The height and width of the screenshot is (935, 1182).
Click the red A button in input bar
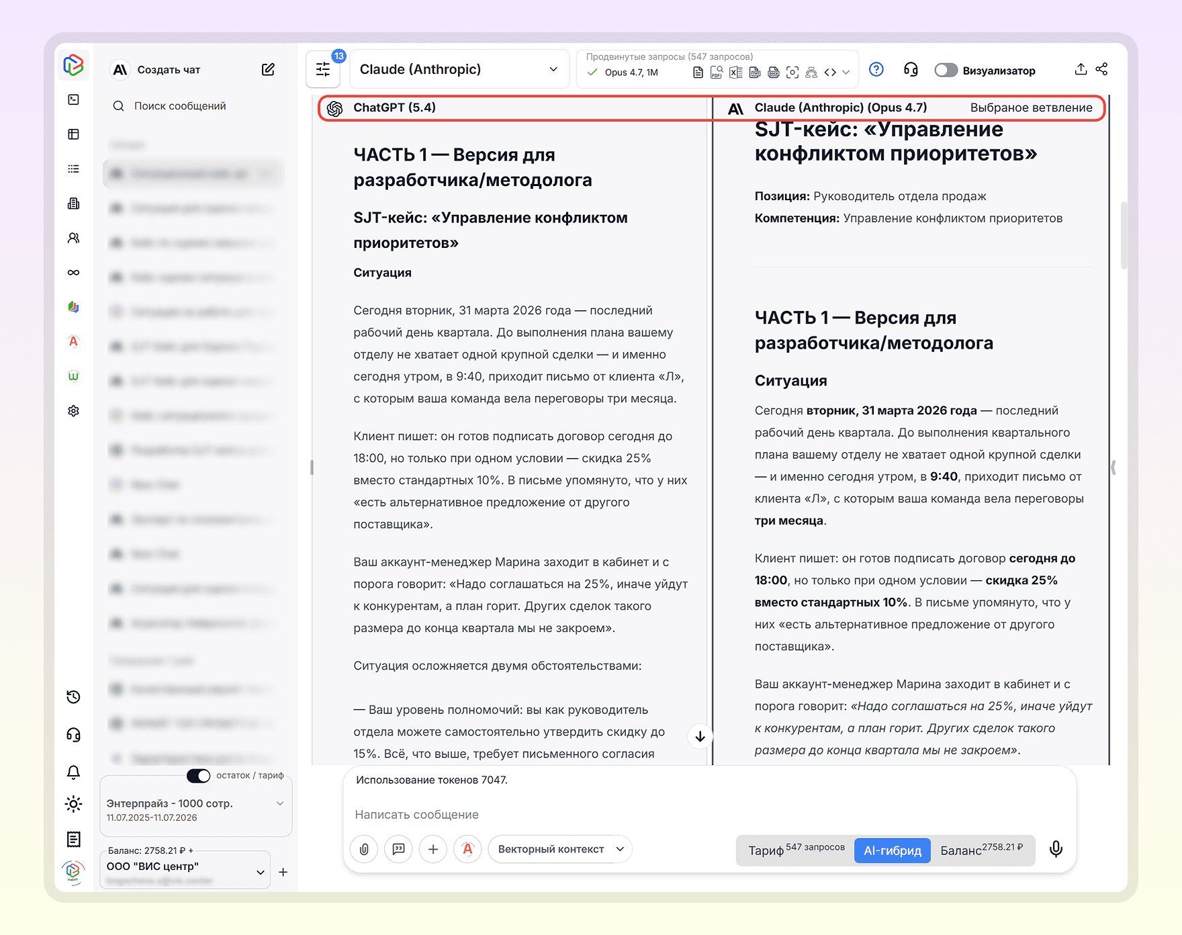tap(468, 849)
